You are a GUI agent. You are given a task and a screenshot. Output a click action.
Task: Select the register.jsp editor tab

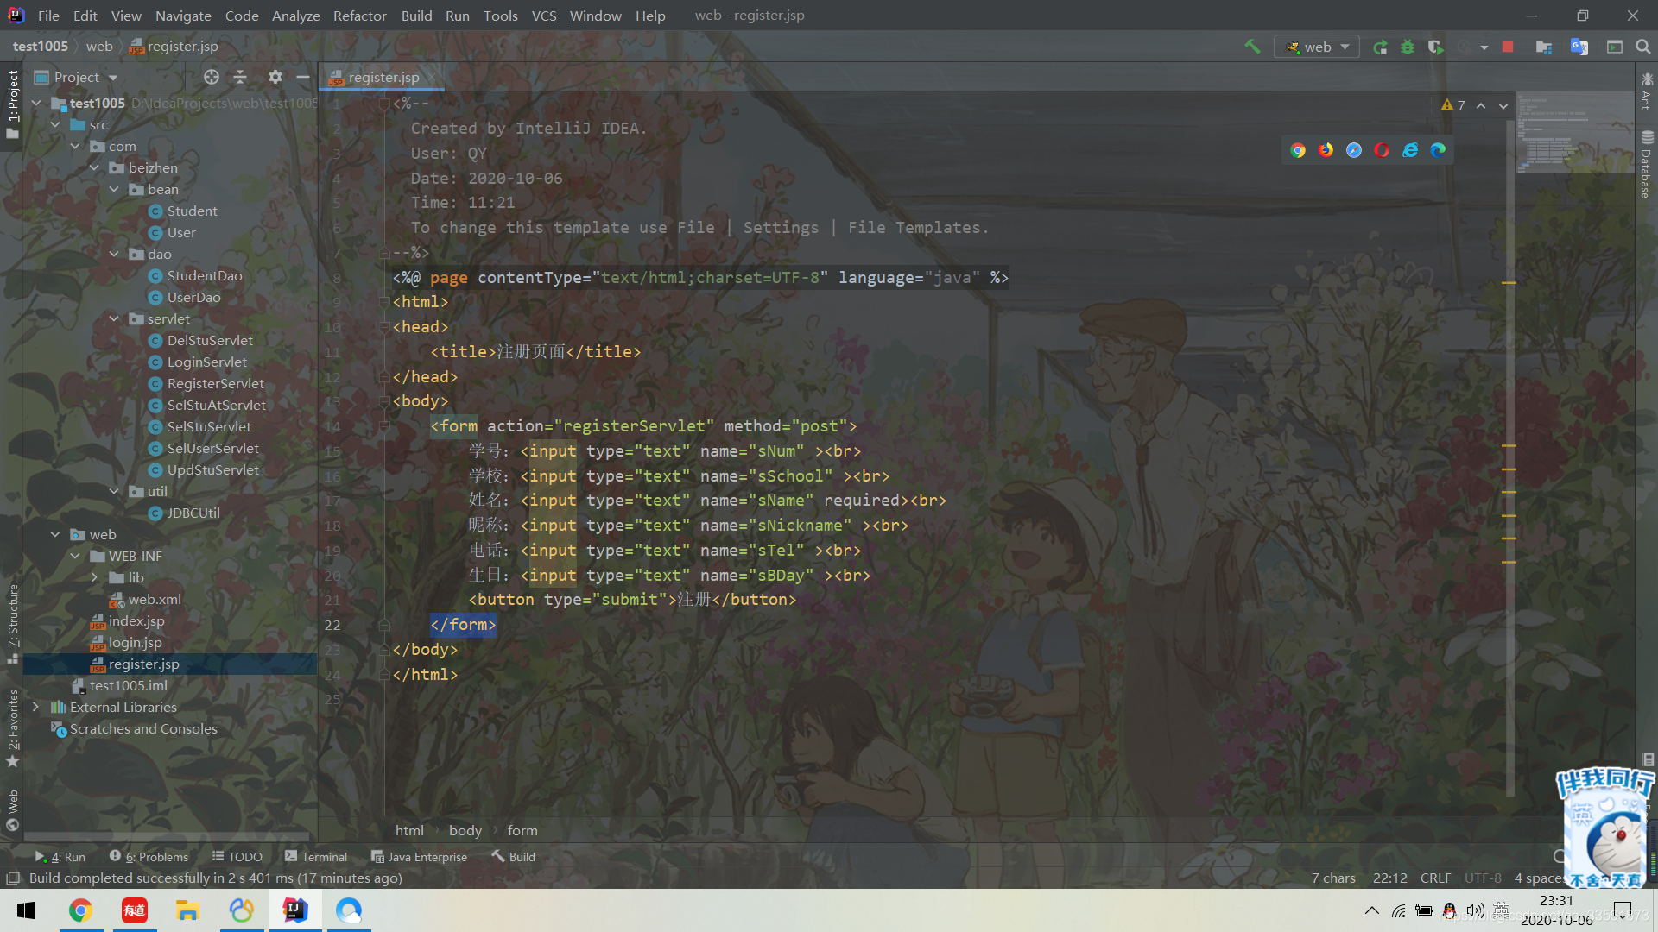(383, 78)
